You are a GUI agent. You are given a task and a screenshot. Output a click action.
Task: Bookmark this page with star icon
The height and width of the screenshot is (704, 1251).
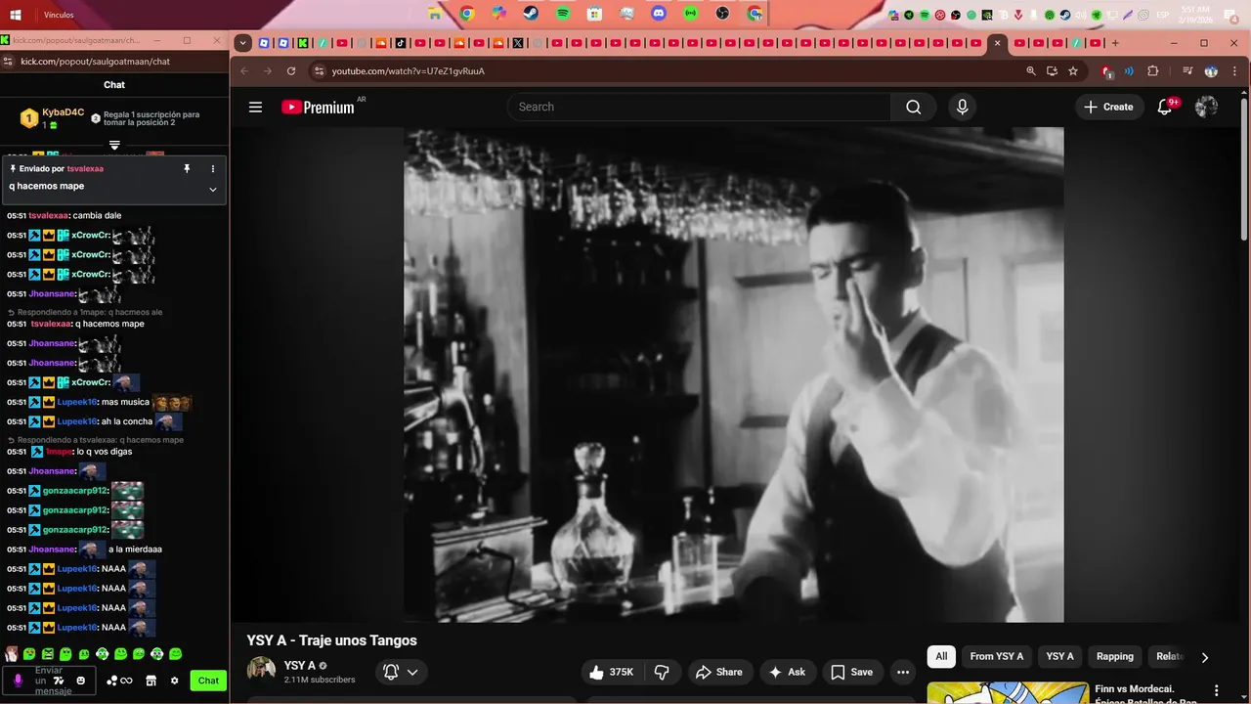pyautogui.click(x=1073, y=70)
